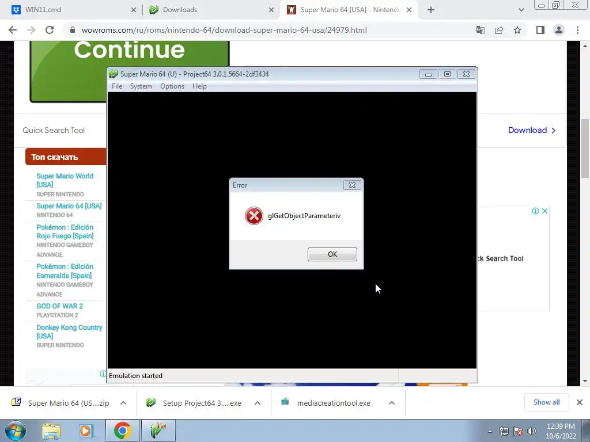
Task: Open the Help menu in Project64
Action: pyautogui.click(x=199, y=86)
